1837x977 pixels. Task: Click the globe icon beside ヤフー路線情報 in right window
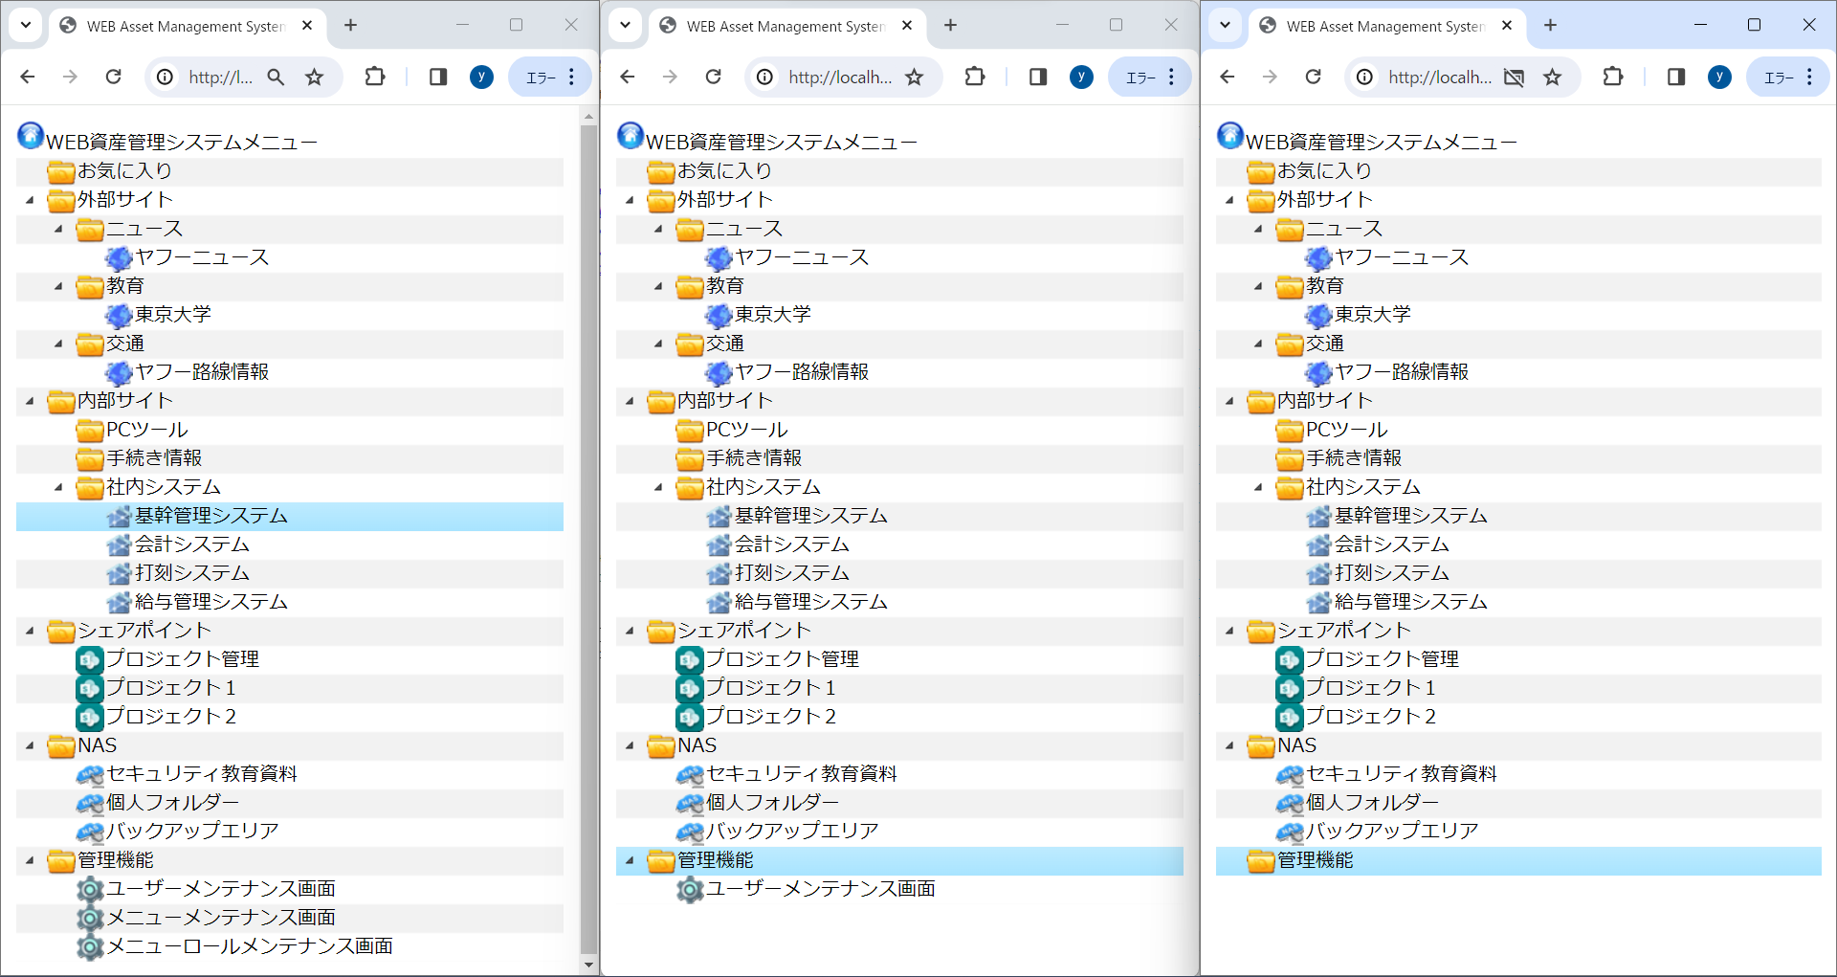pos(1318,373)
